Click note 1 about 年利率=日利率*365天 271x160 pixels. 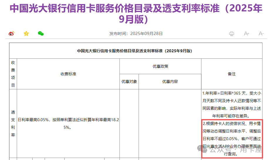pos(232,105)
